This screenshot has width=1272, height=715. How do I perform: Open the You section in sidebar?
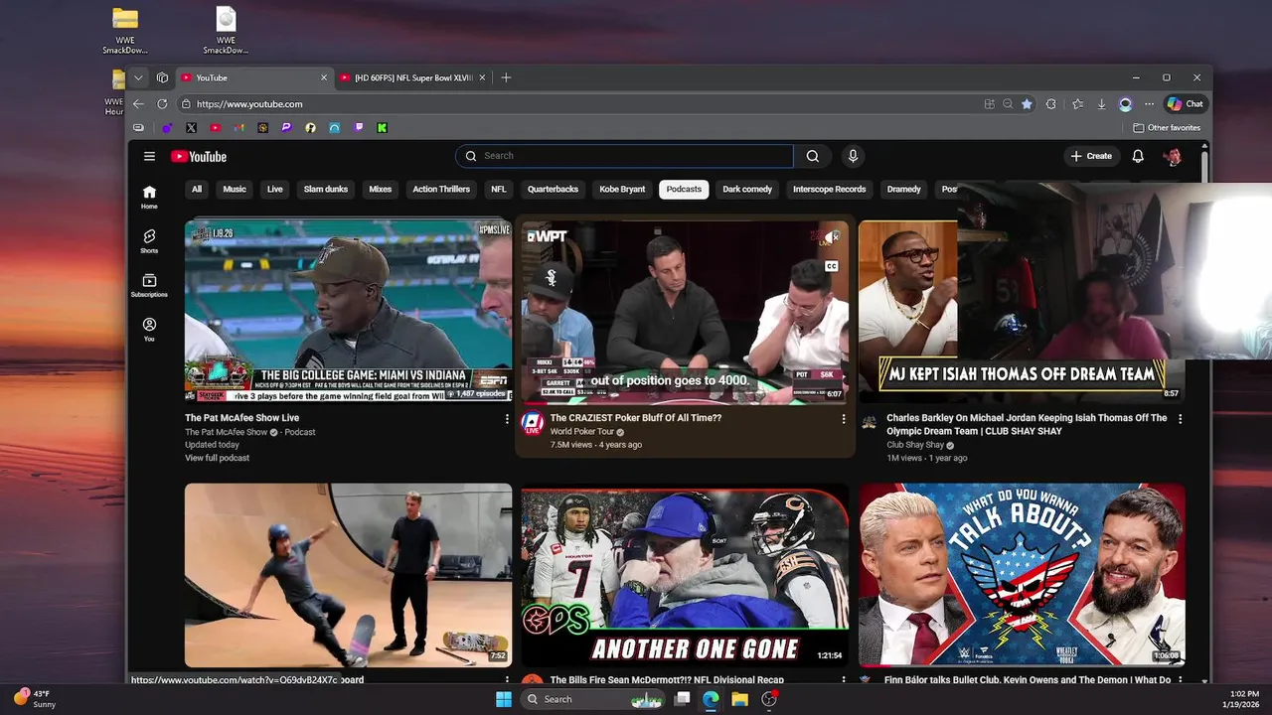click(149, 330)
